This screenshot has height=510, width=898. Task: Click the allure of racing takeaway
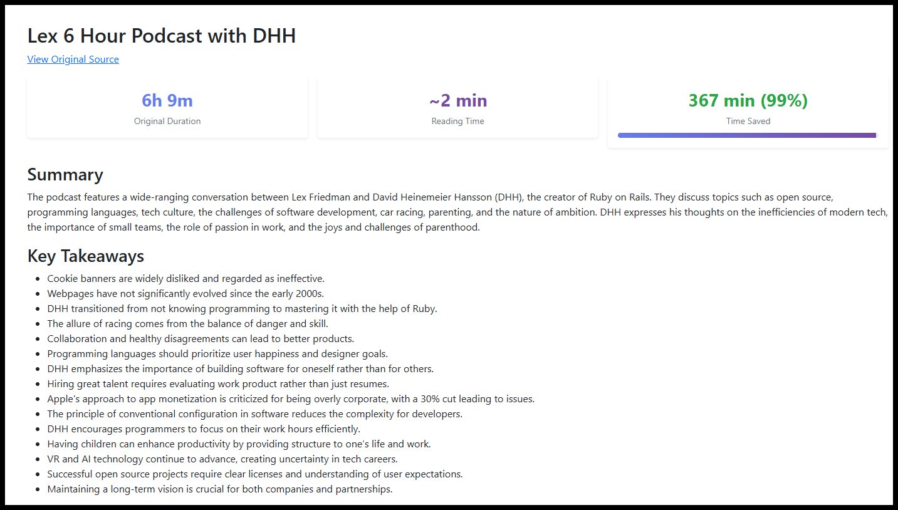click(x=187, y=323)
